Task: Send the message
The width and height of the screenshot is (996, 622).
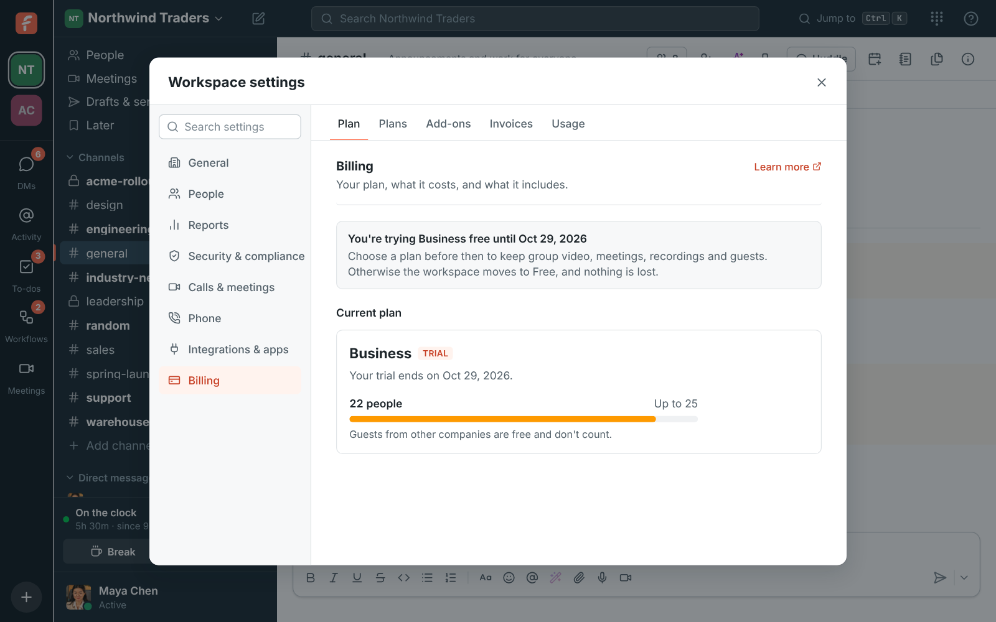Action: [x=940, y=578]
